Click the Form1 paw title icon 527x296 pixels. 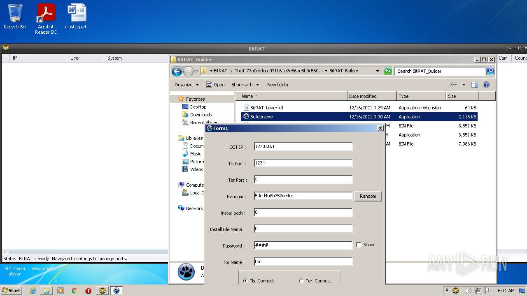click(x=210, y=128)
